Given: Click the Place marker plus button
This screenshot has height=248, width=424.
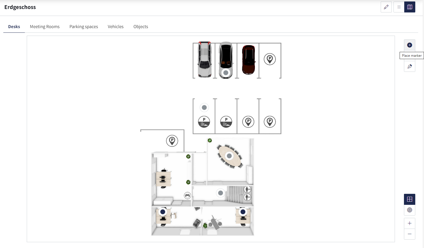Looking at the screenshot, I should coord(409,45).
